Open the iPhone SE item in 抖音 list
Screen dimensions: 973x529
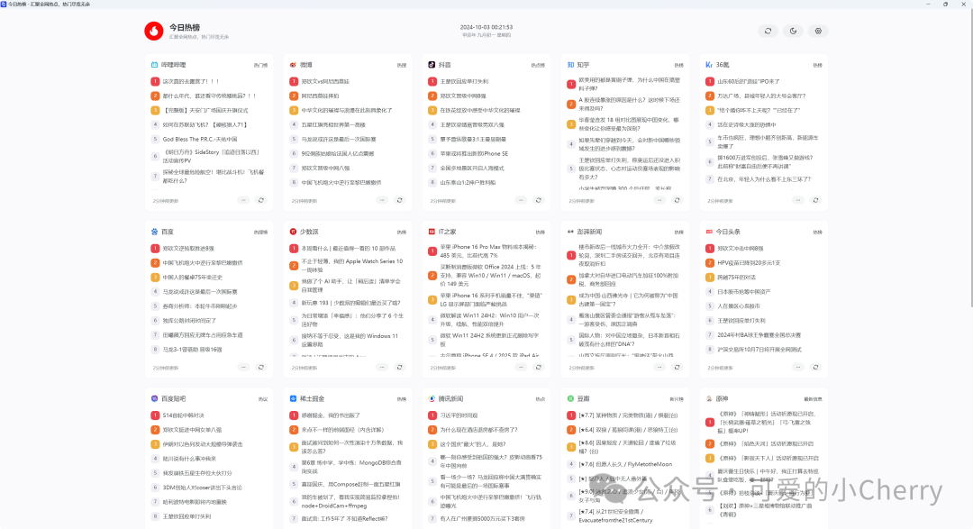(x=474, y=153)
